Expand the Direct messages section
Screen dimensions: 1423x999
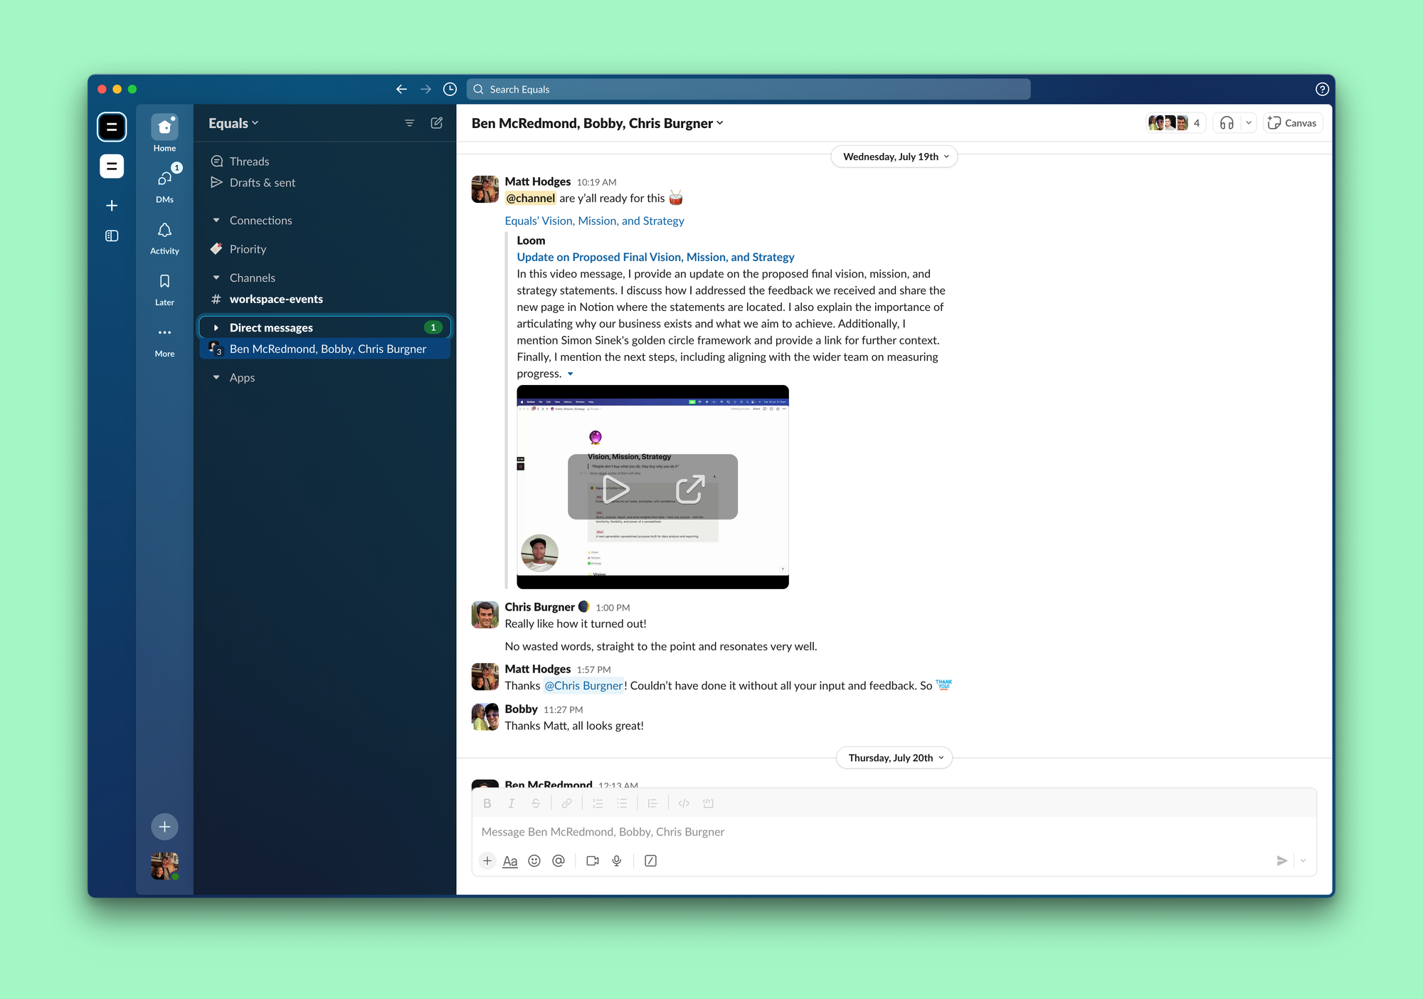point(216,327)
